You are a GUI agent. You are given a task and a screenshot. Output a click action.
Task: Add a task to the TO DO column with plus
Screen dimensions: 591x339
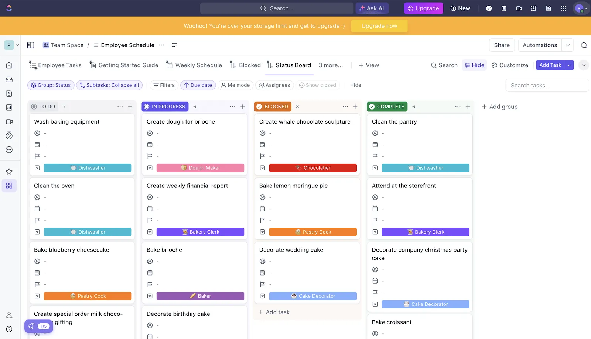coord(130,107)
